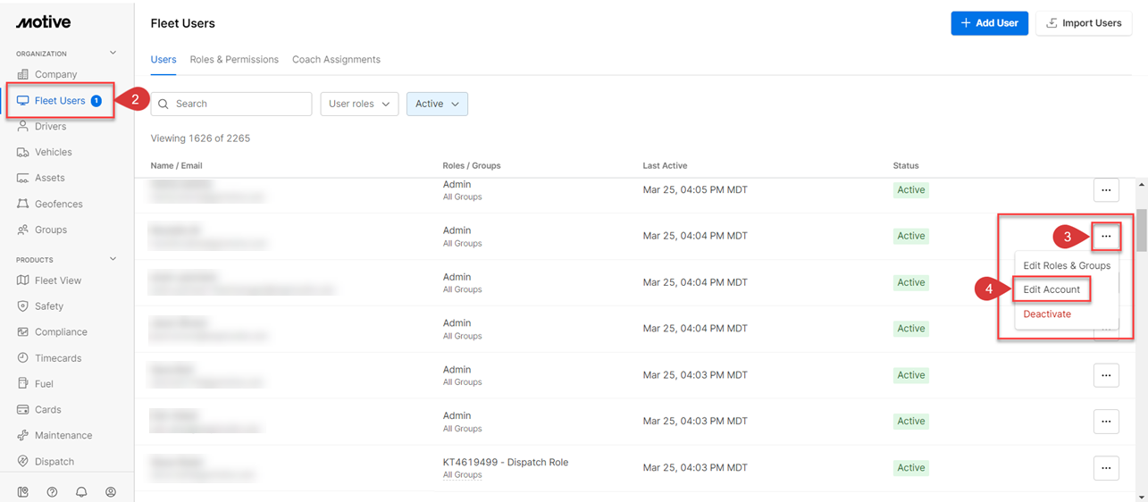
Task: Open the user profile icon
Action: point(111,492)
